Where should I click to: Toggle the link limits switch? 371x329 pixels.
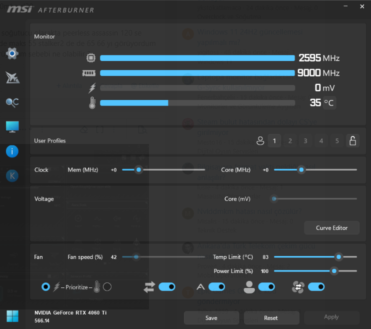point(167,287)
